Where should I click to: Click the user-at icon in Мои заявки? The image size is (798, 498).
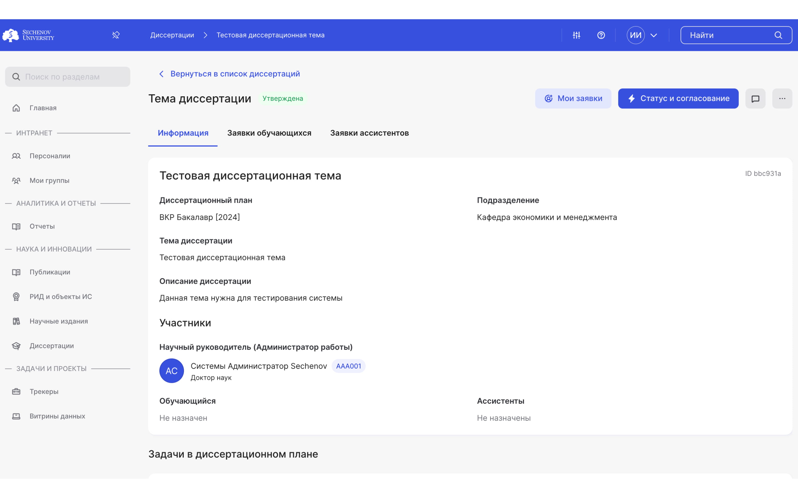point(548,98)
